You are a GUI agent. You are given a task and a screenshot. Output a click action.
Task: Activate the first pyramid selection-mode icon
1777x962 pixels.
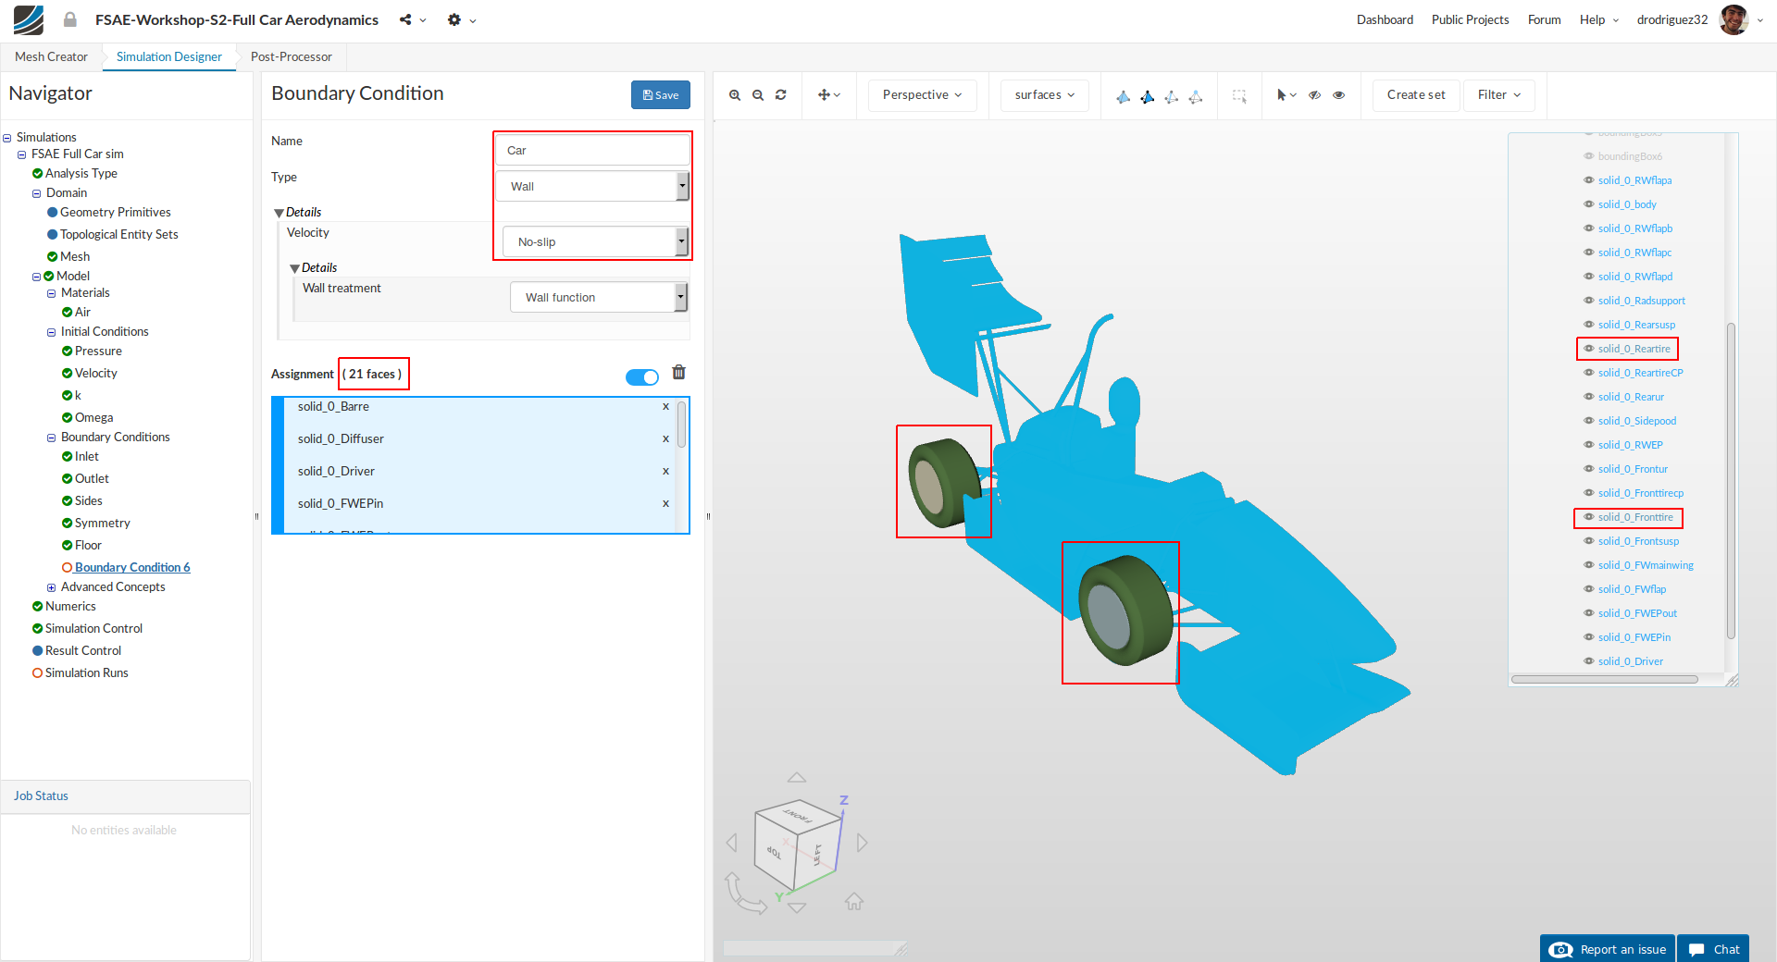[x=1124, y=96]
